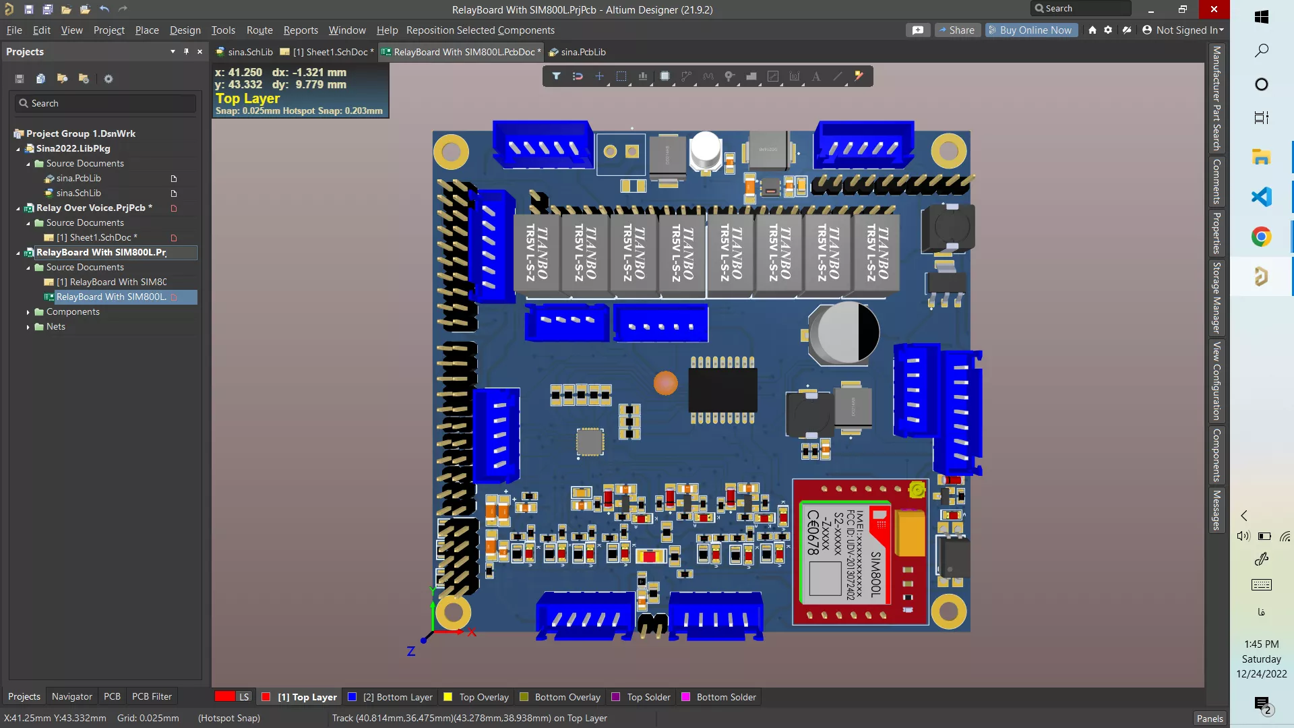Screen dimensions: 1294x728
Task: Click Compile icon in Projects panel toolbar
Action: point(40,79)
